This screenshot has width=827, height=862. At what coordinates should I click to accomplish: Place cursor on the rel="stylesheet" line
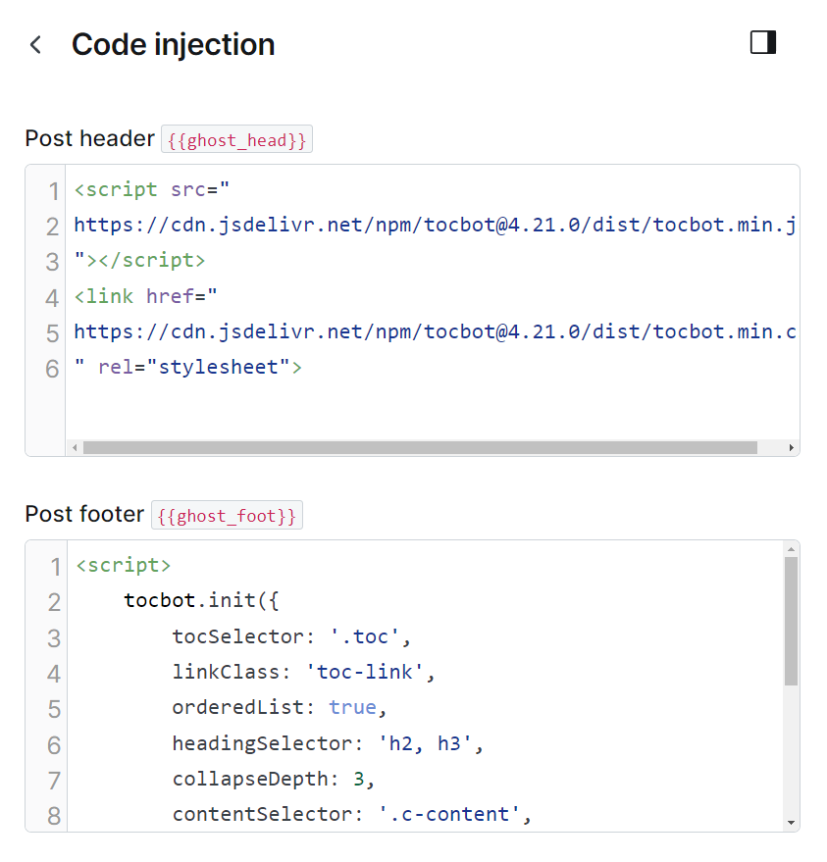188,367
